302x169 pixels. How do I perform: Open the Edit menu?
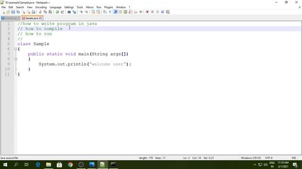pyautogui.click(x=11, y=7)
